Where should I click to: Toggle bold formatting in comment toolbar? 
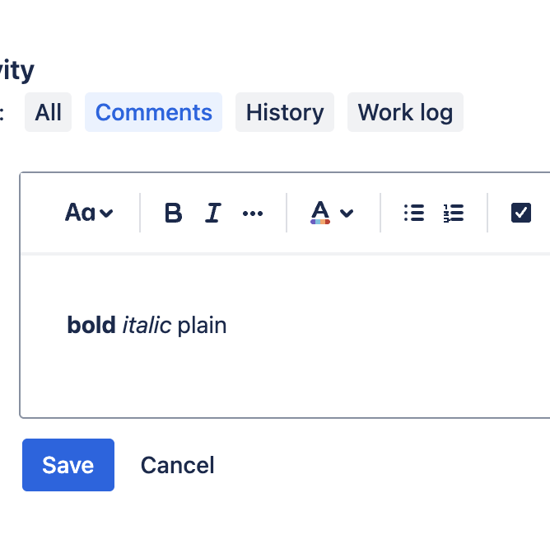[173, 213]
